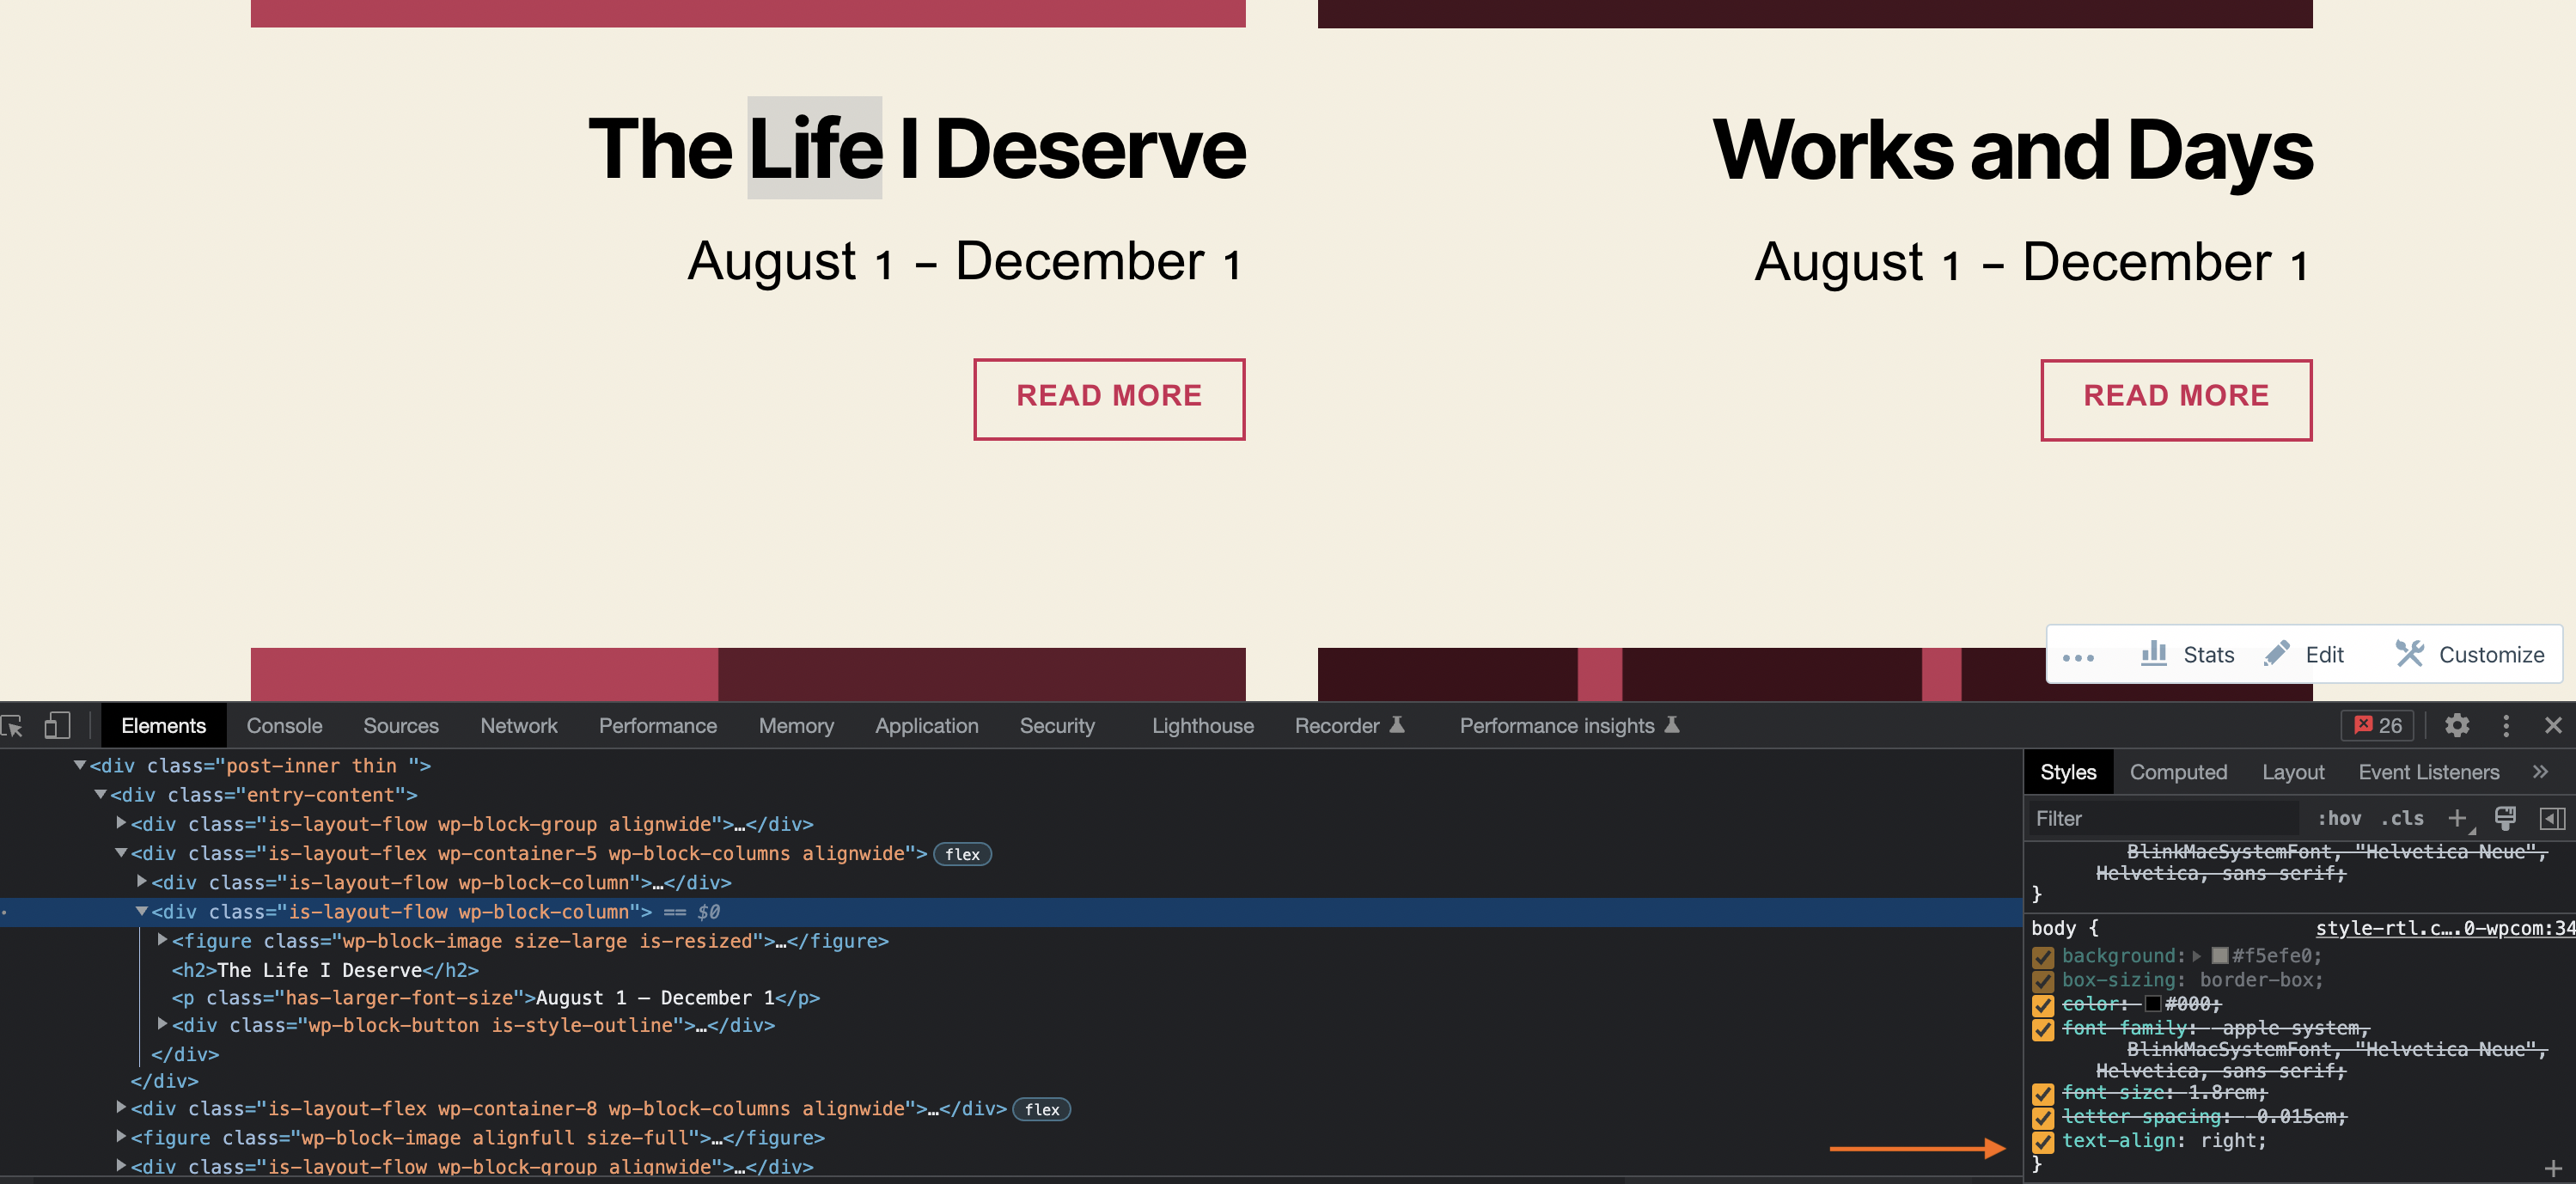Viewport: 2576px width, 1184px height.
Task: Disable the text-align: right property checkbox
Action: (2043, 1141)
